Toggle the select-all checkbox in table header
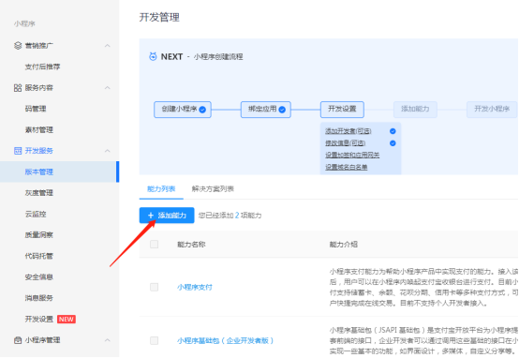 point(154,245)
